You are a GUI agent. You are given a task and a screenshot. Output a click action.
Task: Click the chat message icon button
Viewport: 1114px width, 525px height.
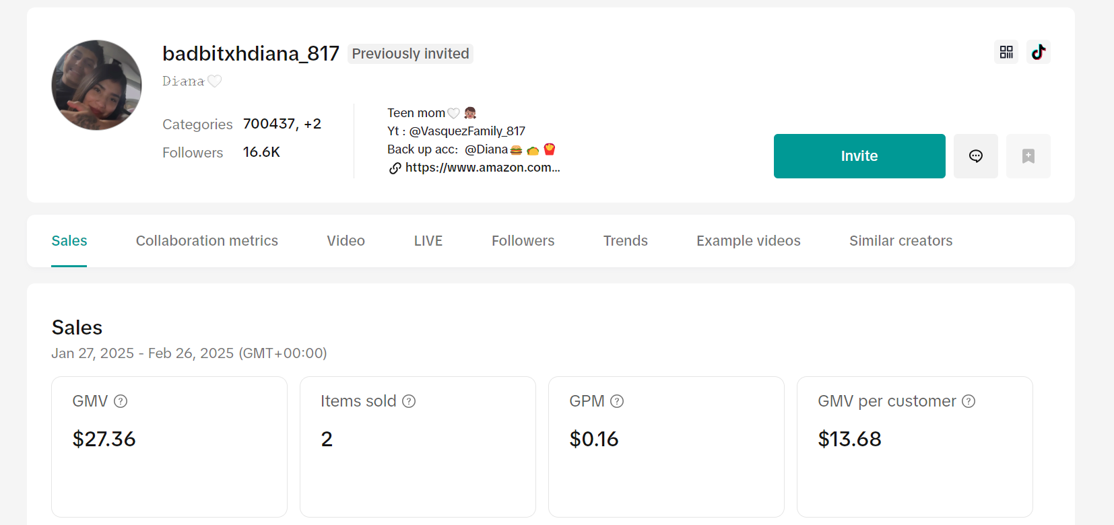(975, 156)
